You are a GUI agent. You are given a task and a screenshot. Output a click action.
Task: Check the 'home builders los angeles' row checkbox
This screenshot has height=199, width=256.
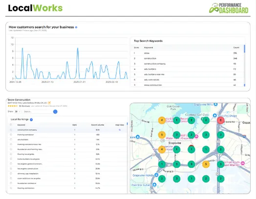(11, 159)
